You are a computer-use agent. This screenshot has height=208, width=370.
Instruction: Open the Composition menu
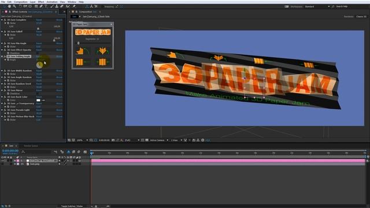tap(21, 2)
